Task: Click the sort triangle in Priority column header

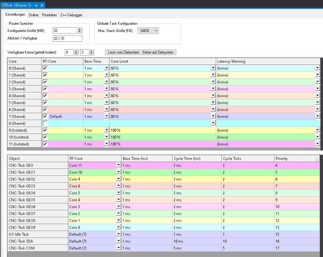Action: 316,159
